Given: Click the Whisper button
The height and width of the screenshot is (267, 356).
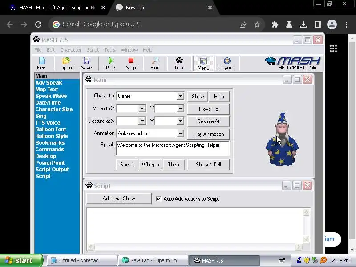Looking at the screenshot, I should (150, 165).
